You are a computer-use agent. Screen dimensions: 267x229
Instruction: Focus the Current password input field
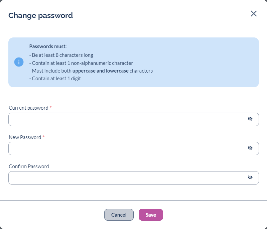[x=127, y=119]
